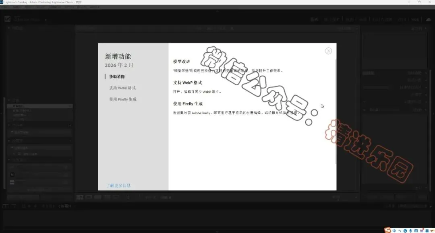Expand the 收藏夹 panel triangle
The height and width of the screenshot is (233, 435).
coord(9,141)
